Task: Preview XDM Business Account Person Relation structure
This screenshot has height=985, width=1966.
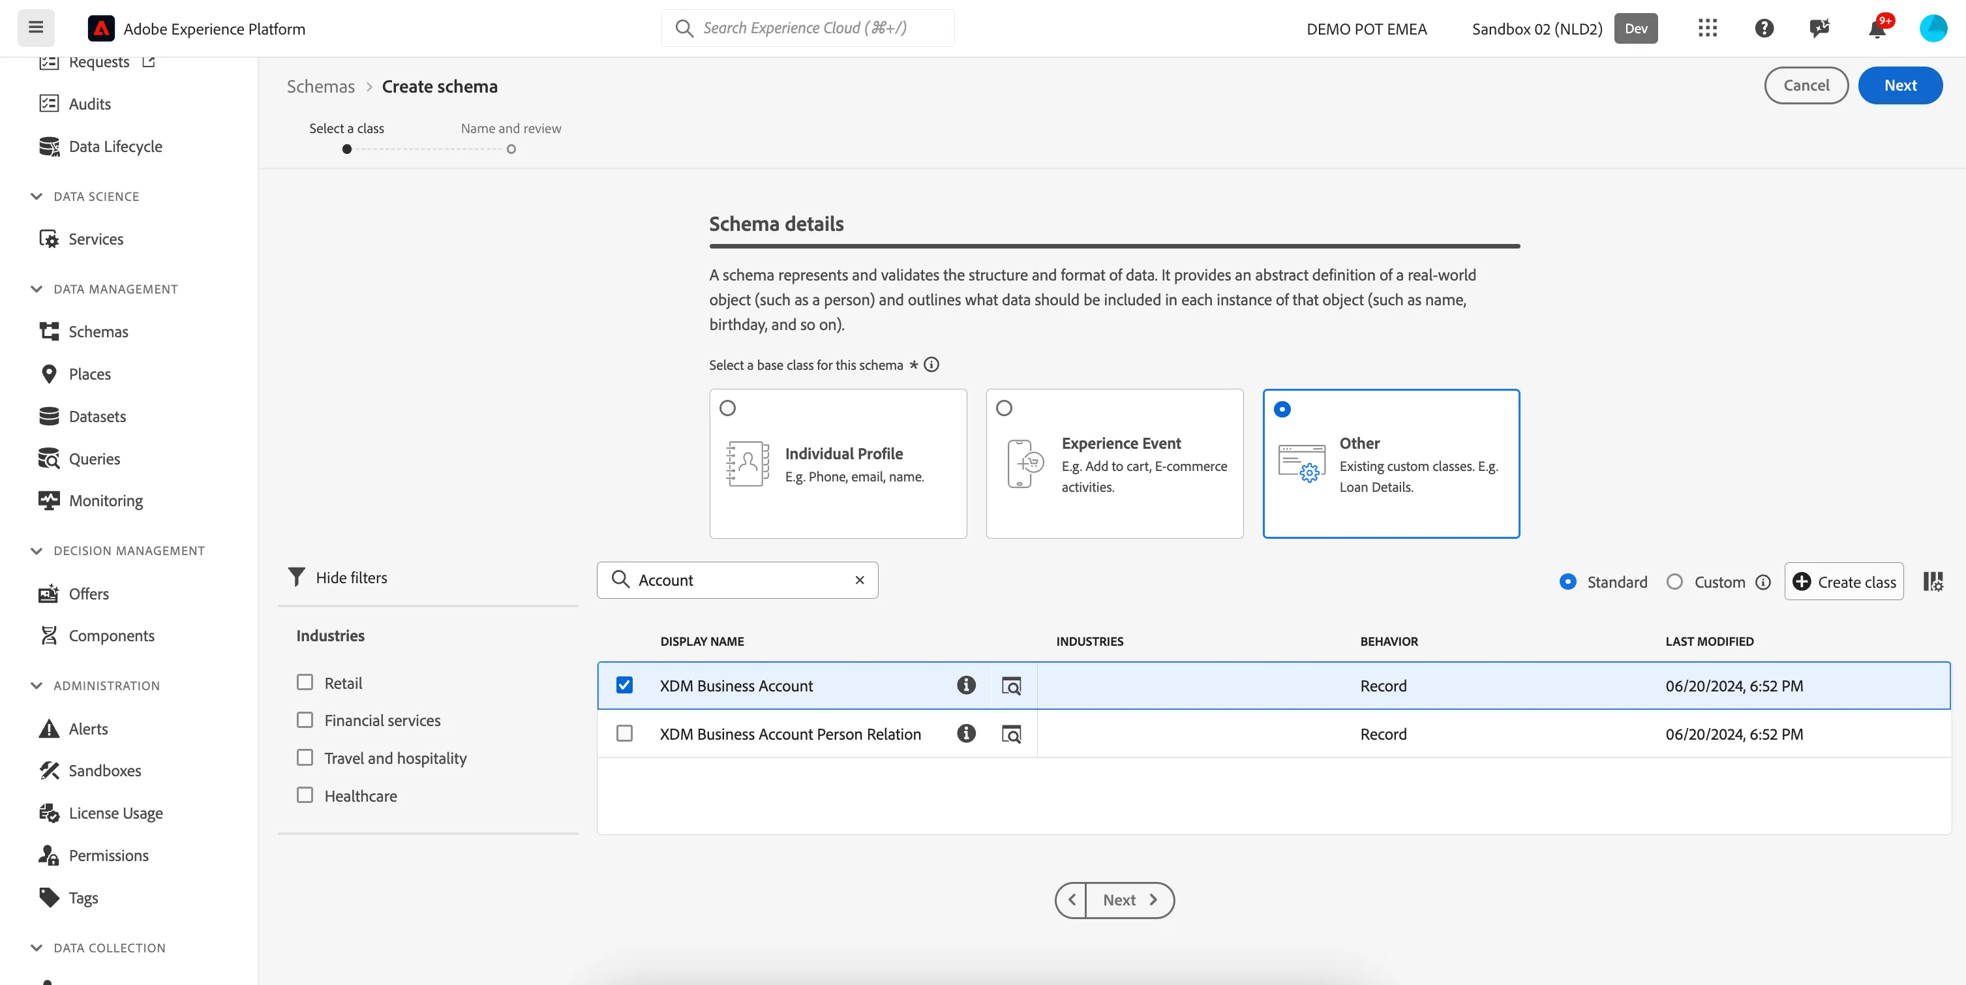Action: pos(1011,734)
